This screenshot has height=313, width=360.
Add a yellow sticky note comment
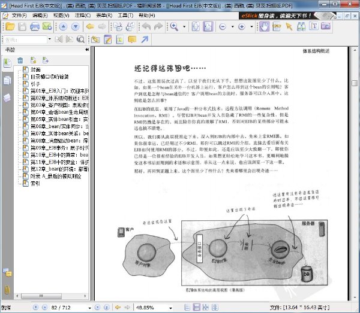point(132,39)
